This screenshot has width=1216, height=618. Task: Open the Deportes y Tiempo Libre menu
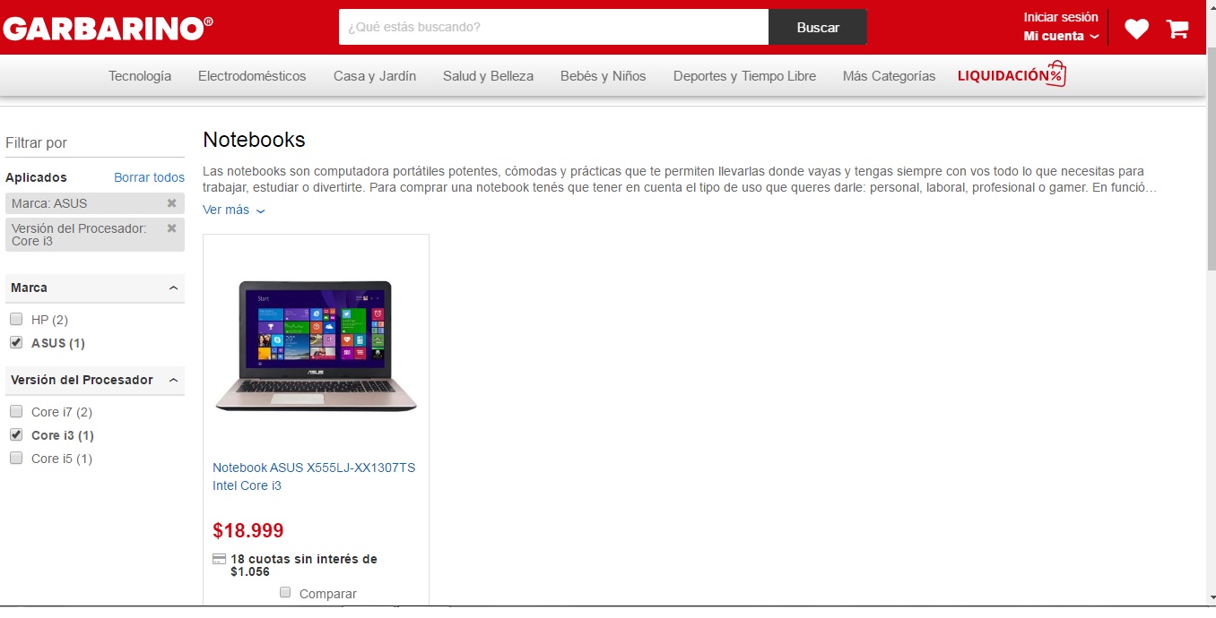tap(744, 76)
